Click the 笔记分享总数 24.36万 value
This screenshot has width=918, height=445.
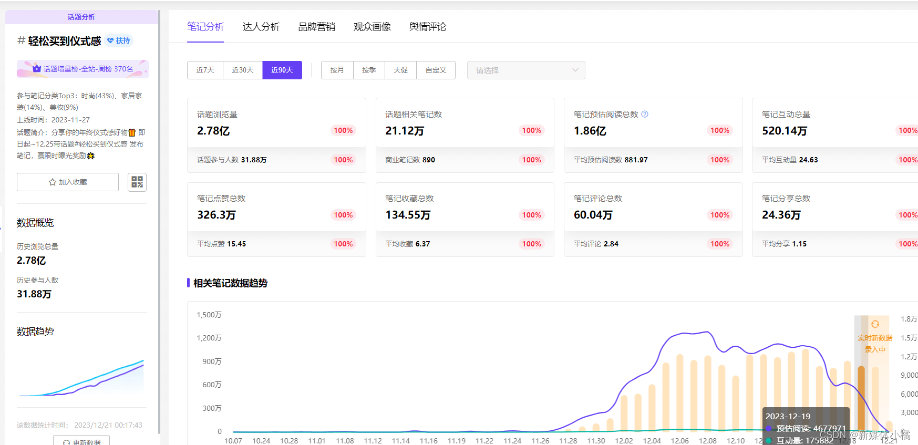(781, 215)
